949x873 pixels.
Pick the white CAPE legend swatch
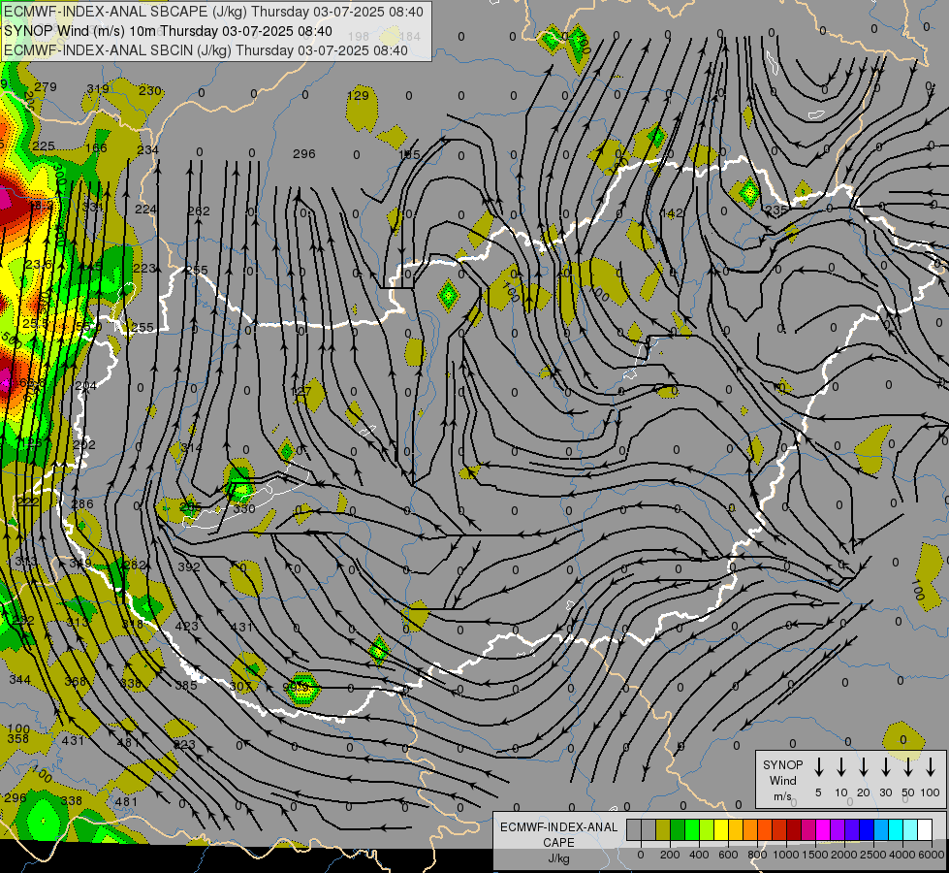(x=925, y=829)
